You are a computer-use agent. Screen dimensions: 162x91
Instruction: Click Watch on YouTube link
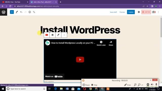click(x=54, y=76)
